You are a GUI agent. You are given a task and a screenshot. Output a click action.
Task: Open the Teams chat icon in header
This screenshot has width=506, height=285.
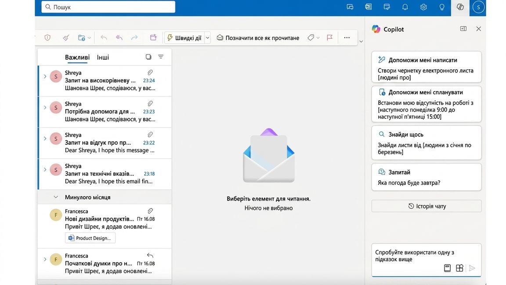coord(350,7)
